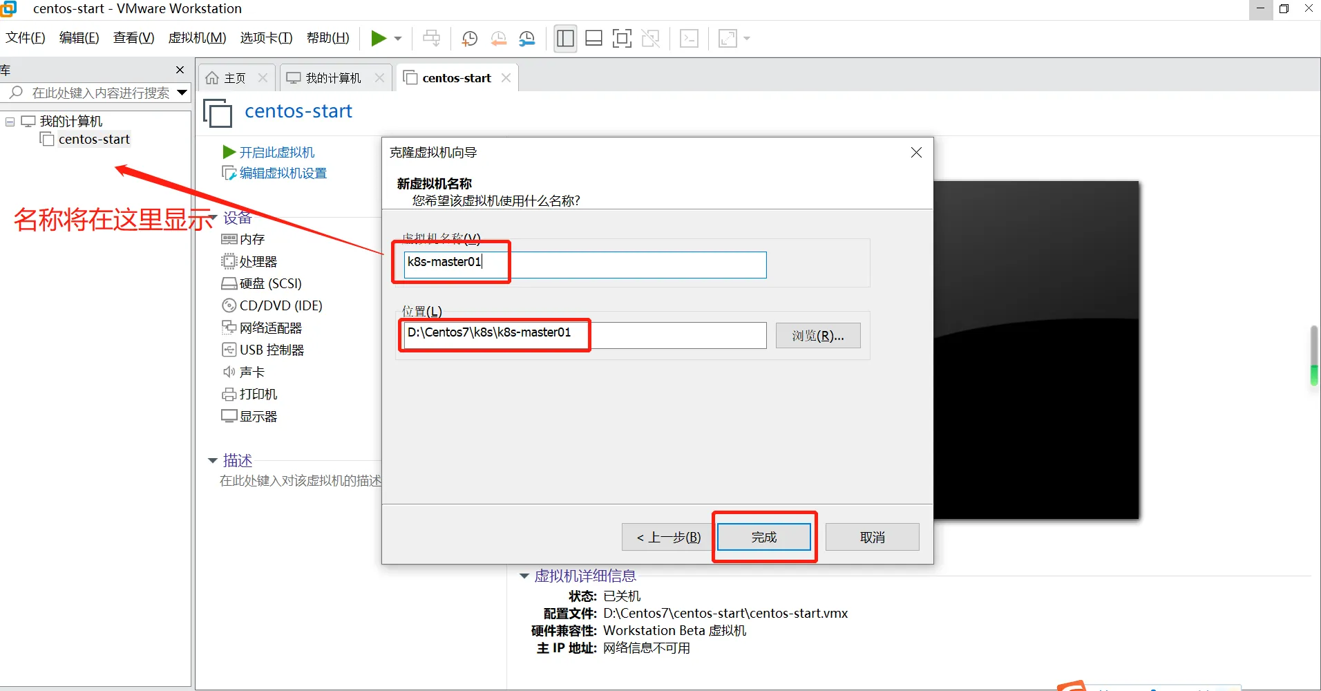Screen dimensions: 1321x691
Task: Open the 帮助(H) menu
Action: (327, 38)
